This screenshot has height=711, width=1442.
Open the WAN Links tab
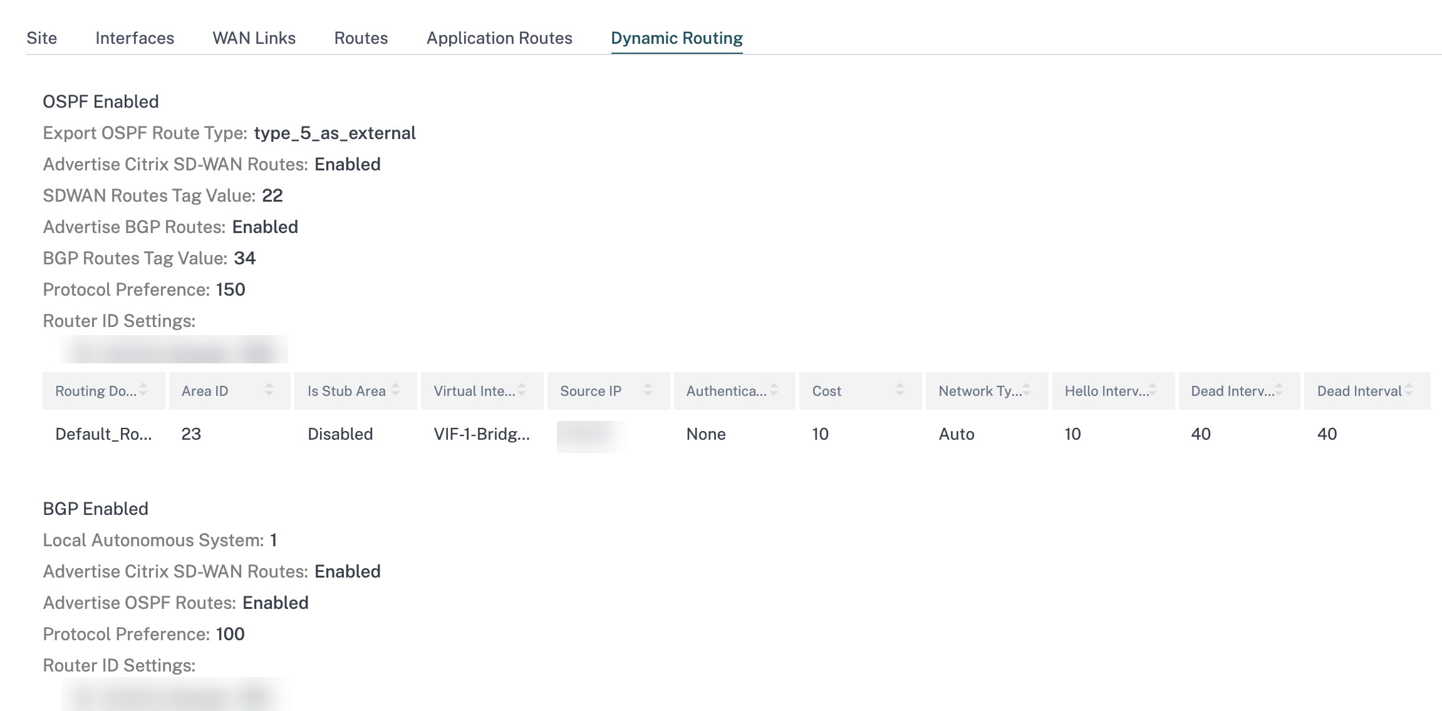pos(254,38)
